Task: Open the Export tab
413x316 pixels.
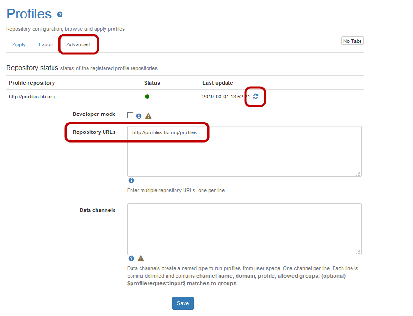Action: pyautogui.click(x=46, y=44)
